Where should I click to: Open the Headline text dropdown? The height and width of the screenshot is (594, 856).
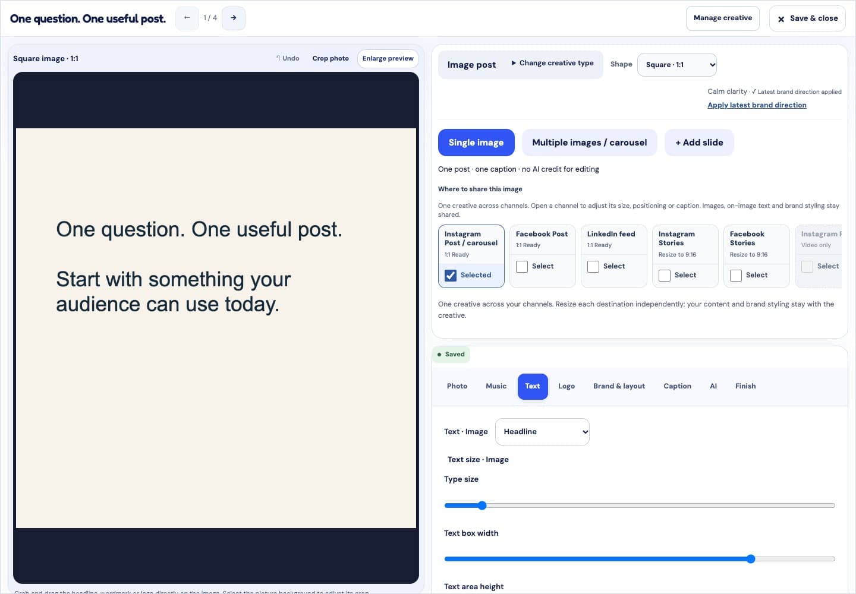[542, 432]
